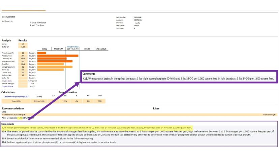Click the "HIGH" chart column header
Screen dimensions: 279x157
[87, 49]
